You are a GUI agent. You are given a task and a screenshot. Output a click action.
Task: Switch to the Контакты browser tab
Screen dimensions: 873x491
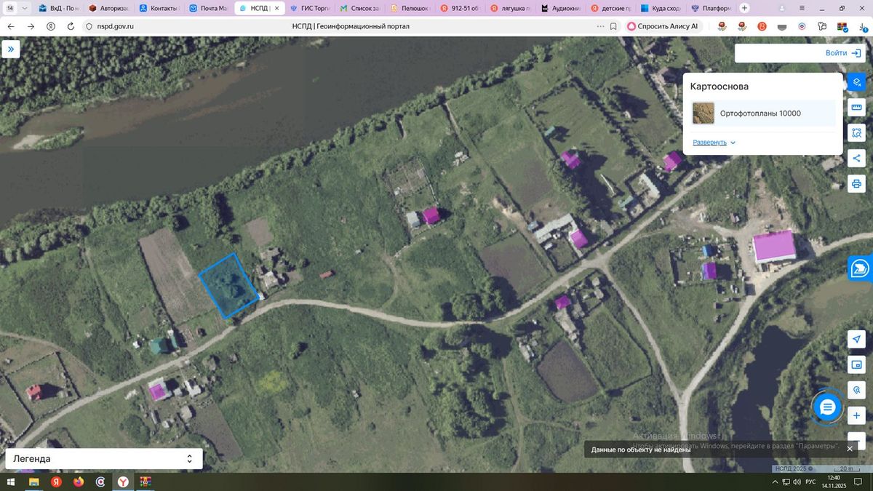pyautogui.click(x=159, y=8)
